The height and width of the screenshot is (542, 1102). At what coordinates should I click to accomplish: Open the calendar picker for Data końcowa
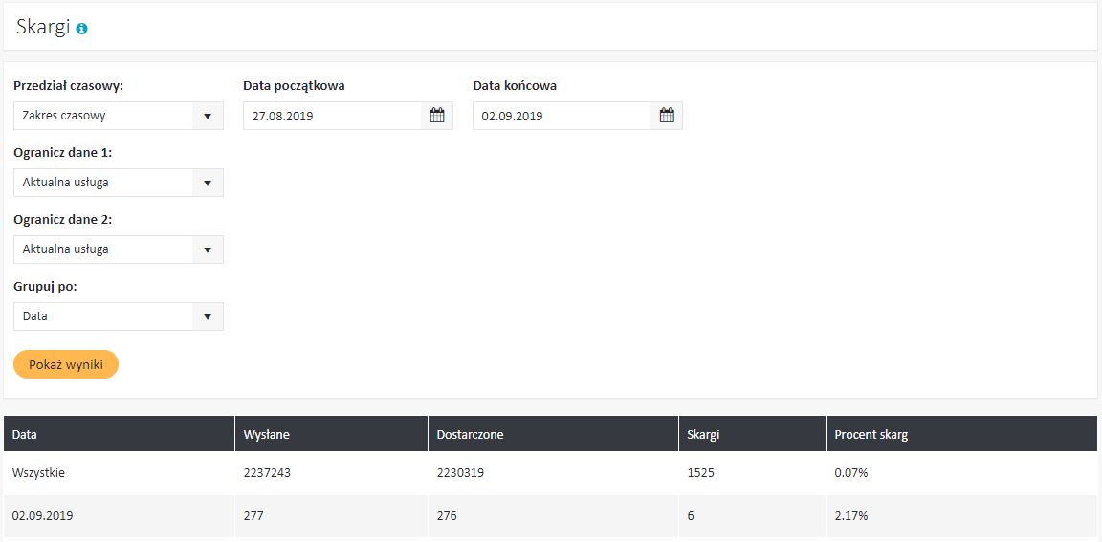click(667, 116)
